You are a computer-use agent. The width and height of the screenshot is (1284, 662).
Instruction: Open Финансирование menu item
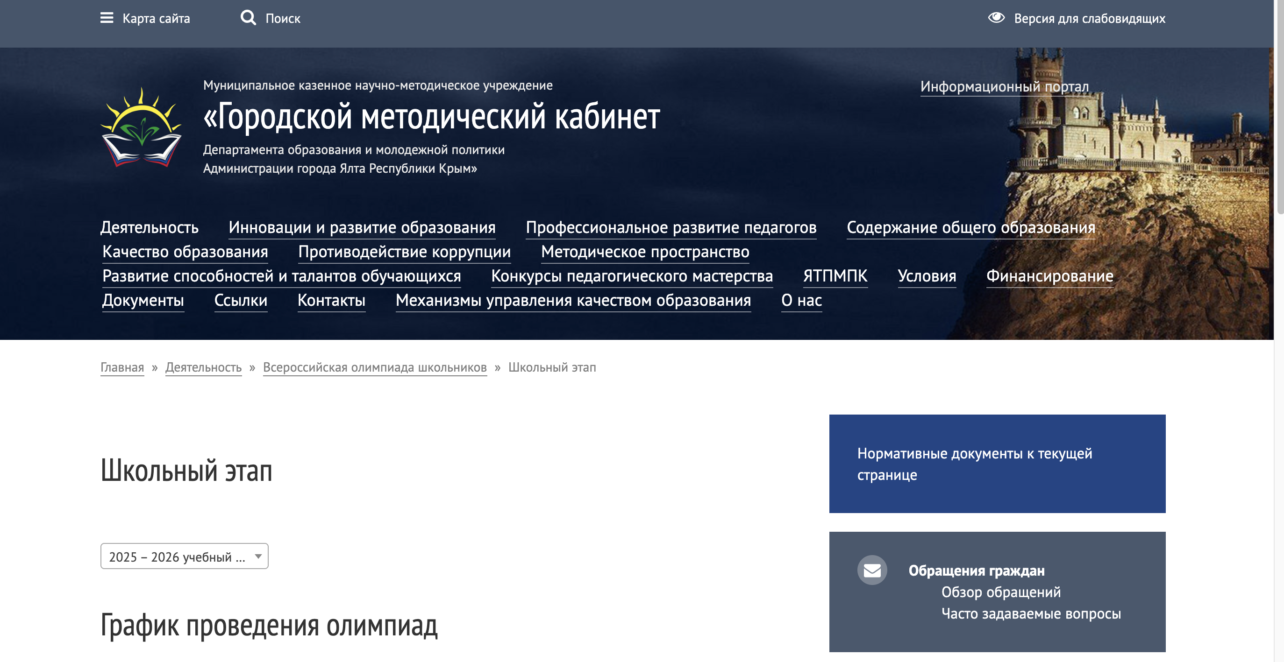pyautogui.click(x=1049, y=276)
